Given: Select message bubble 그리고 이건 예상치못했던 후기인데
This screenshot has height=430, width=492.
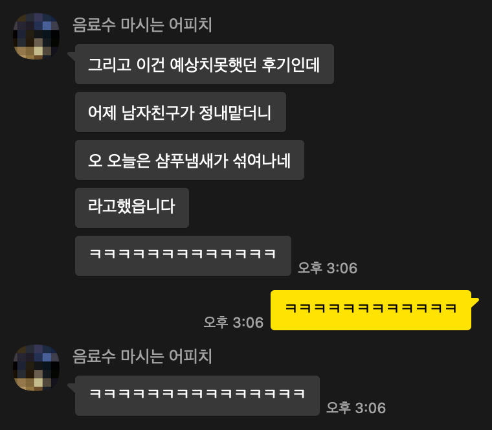Looking at the screenshot, I should point(205,64).
